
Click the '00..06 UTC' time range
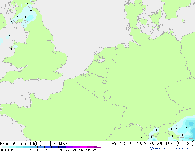[162, 144]
